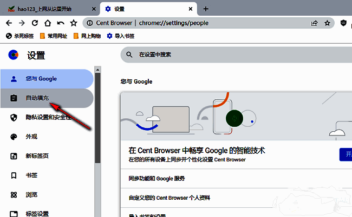Close the hao123 tab
Screen dimensions: 352x217
(x=93, y=9)
